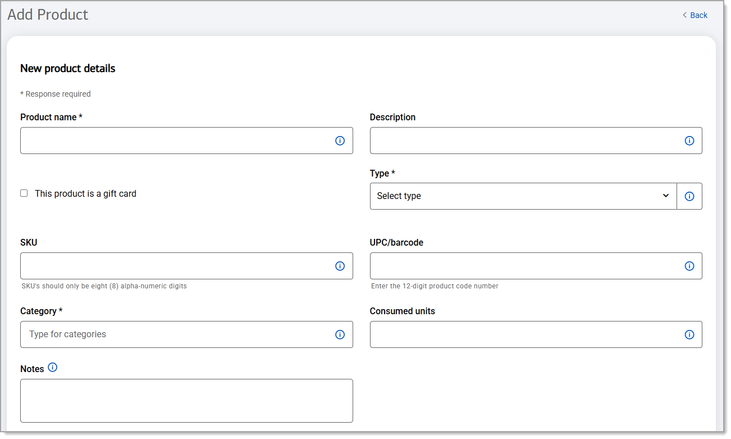Enable the gift card checkbox
731x439 pixels.
click(24, 193)
